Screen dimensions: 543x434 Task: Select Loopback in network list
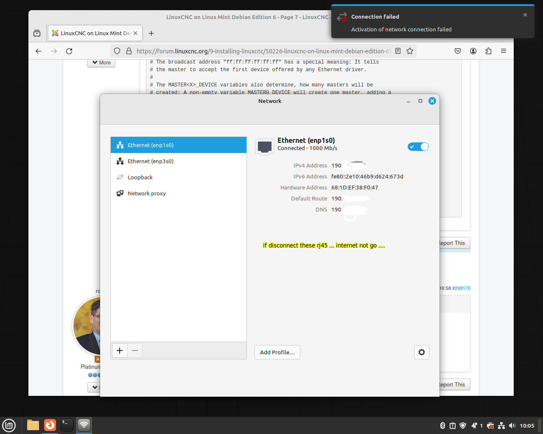179,177
